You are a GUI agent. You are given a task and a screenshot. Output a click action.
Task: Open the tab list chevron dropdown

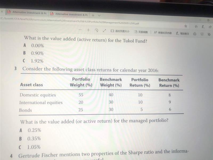tap(99, 16)
